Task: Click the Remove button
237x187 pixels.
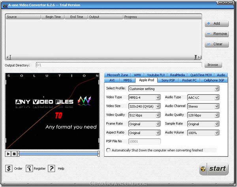Action: (216, 34)
